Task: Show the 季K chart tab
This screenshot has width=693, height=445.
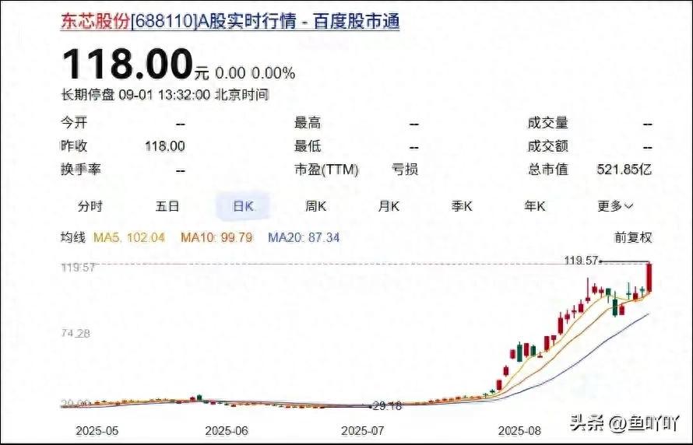Action: (x=462, y=206)
